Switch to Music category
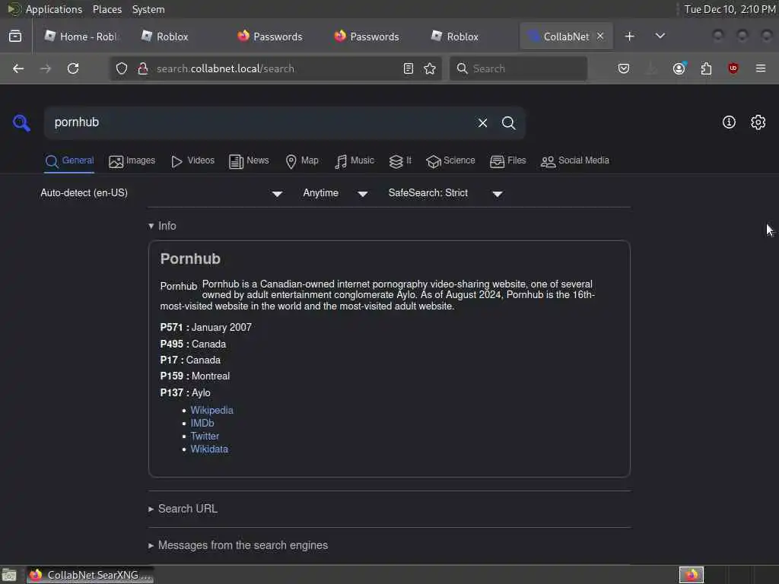The width and height of the screenshot is (779, 584). pyautogui.click(x=355, y=161)
